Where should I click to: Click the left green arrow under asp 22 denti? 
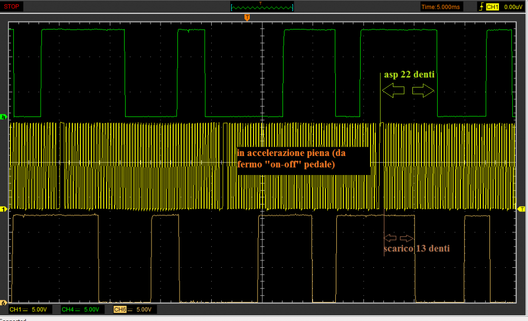click(x=393, y=91)
